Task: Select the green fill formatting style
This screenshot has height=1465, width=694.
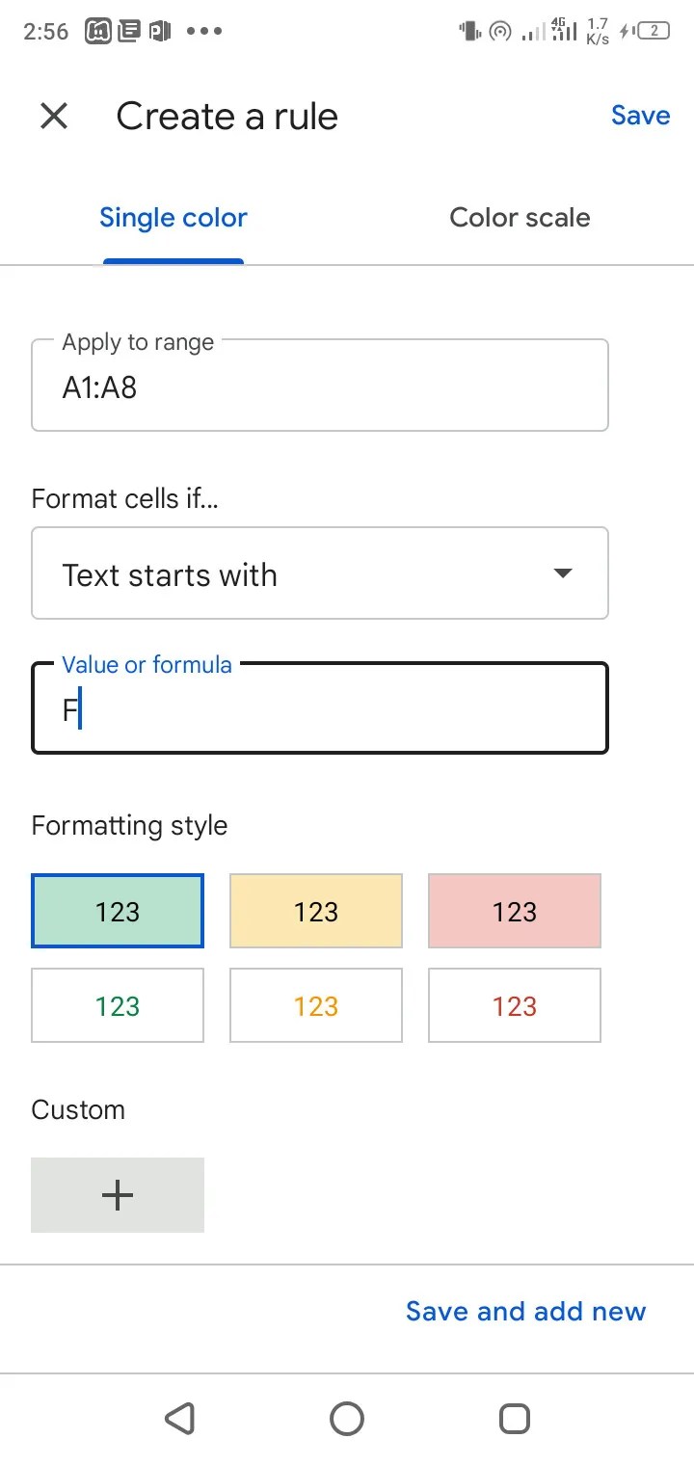Action: (118, 911)
